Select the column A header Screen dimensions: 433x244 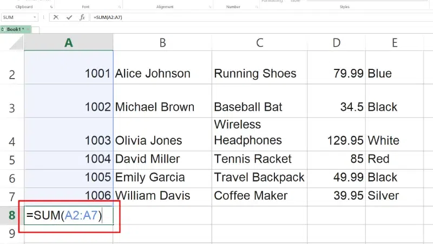(69, 43)
